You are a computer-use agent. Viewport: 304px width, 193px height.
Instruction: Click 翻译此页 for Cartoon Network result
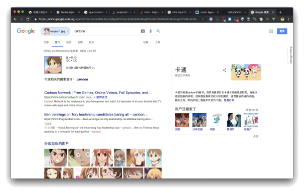102,97
